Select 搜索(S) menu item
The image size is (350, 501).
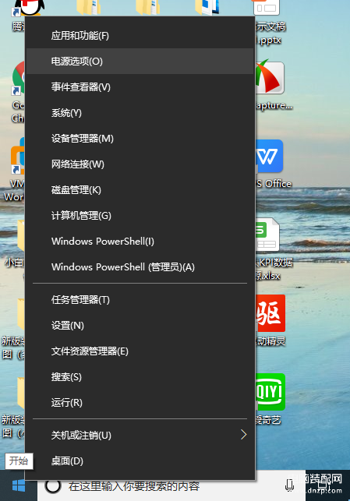click(x=140, y=377)
